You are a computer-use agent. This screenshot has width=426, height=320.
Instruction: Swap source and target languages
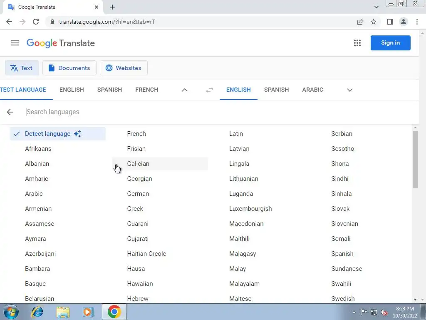tap(210, 90)
